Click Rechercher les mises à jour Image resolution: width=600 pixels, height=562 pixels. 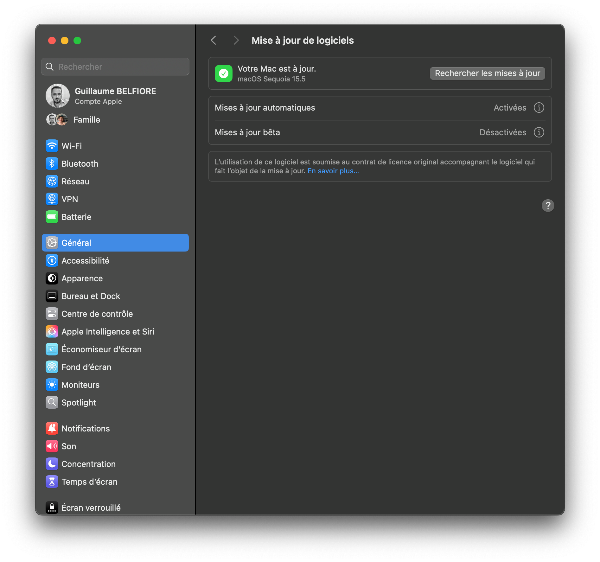point(487,73)
